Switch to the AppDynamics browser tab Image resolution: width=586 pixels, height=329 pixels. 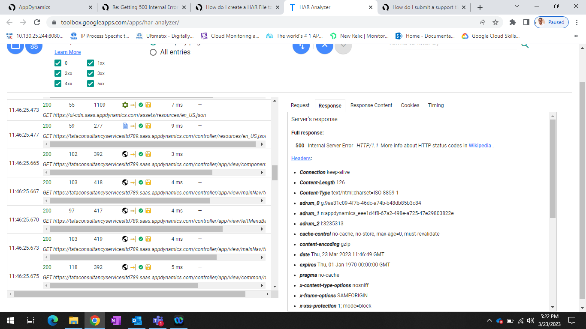point(50,7)
